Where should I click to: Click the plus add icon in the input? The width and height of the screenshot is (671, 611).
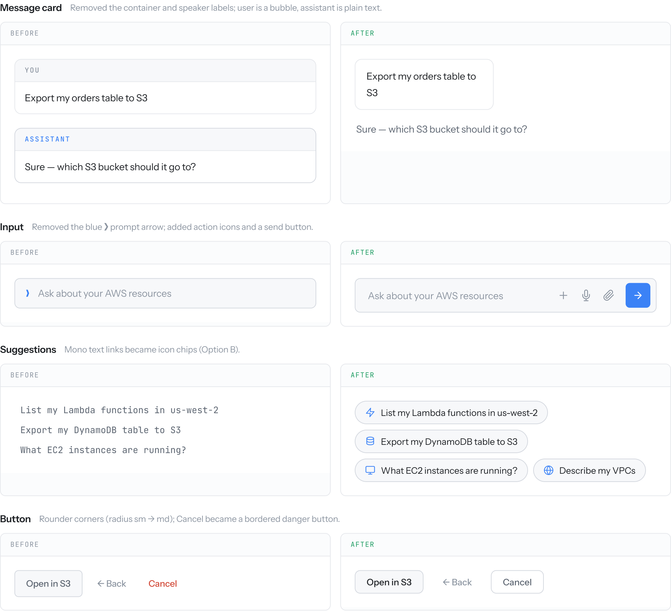coord(563,296)
